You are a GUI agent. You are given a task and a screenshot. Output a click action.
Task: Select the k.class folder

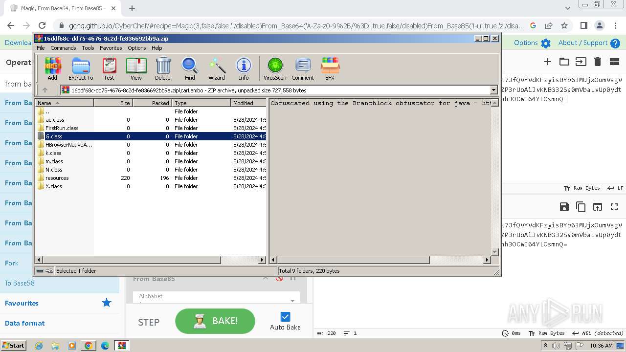click(x=151, y=153)
